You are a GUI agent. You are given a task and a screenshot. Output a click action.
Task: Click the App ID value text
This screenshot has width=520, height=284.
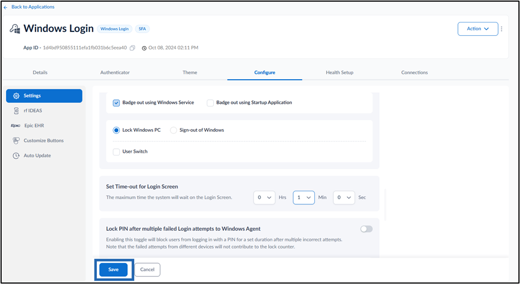click(85, 48)
